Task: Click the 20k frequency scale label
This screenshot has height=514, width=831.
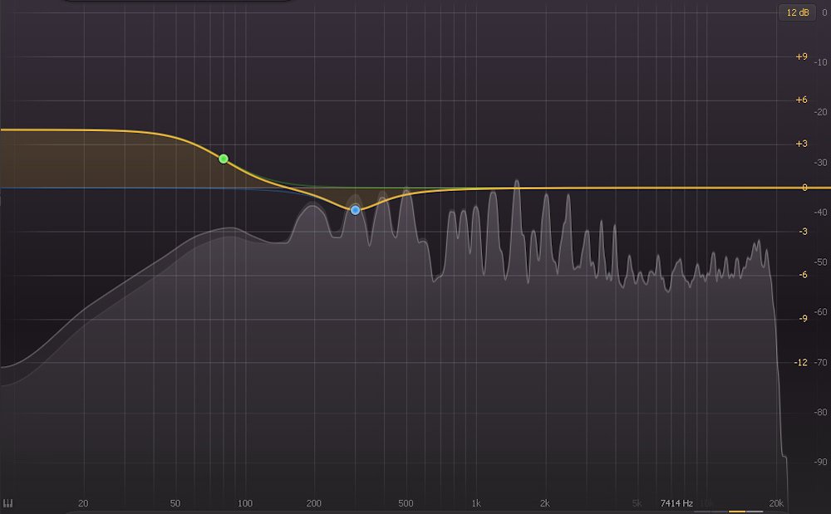Action: pyautogui.click(x=776, y=502)
